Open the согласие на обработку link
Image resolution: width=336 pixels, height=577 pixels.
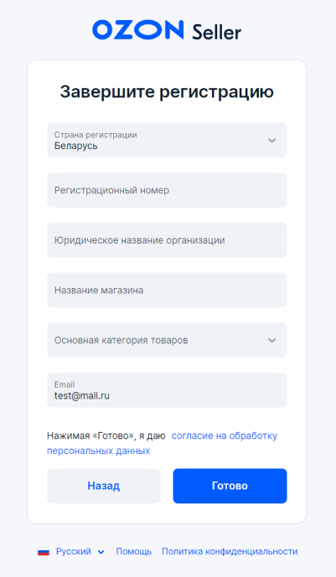pos(225,435)
